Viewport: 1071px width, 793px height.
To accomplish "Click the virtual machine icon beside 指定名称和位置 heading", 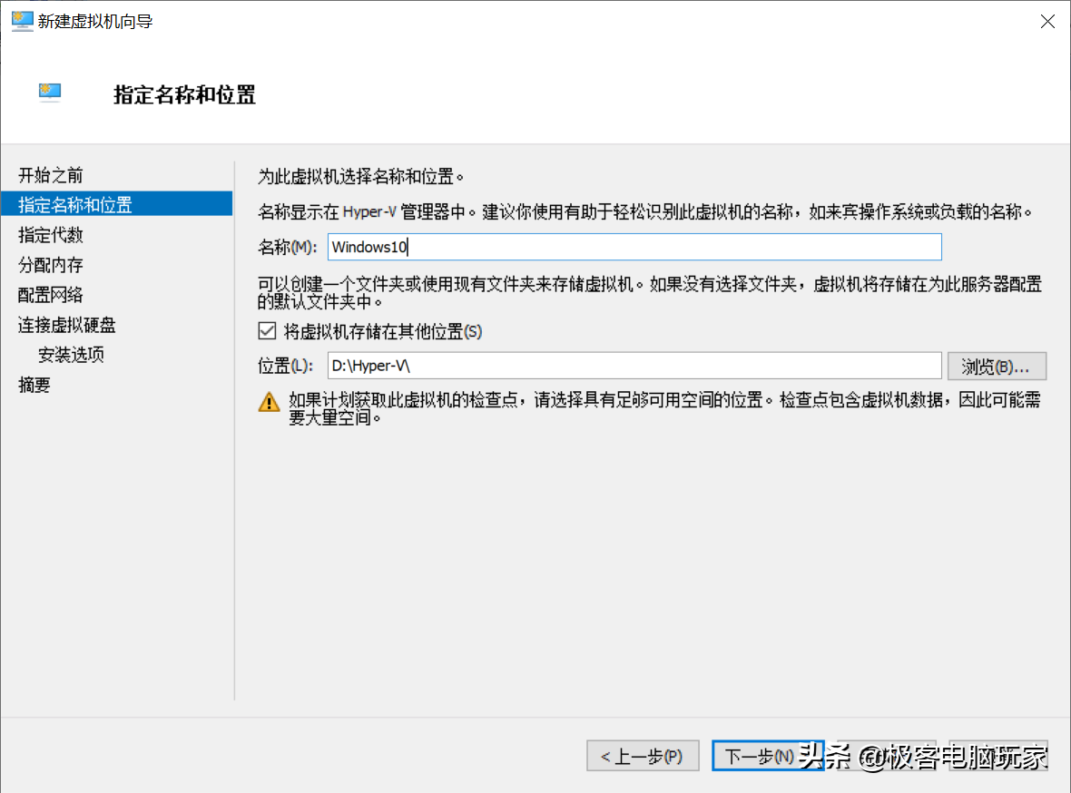I will click(x=50, y=93).
